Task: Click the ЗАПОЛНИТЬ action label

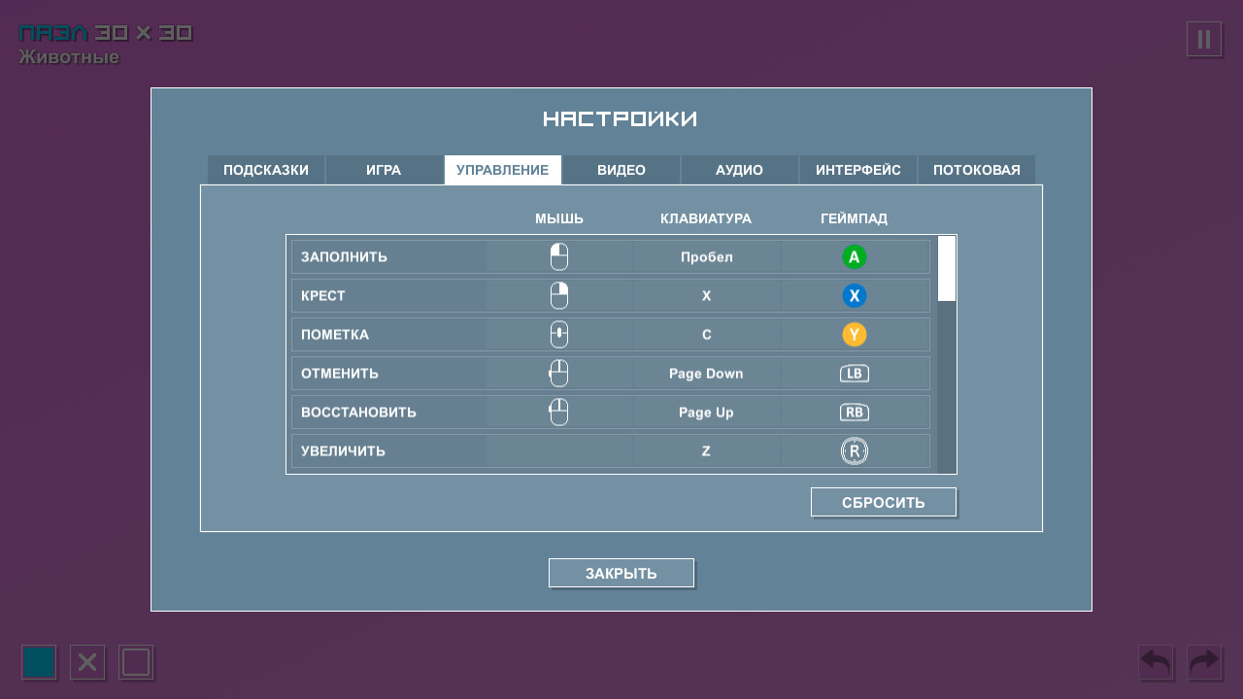Action: tap(344, 257)
